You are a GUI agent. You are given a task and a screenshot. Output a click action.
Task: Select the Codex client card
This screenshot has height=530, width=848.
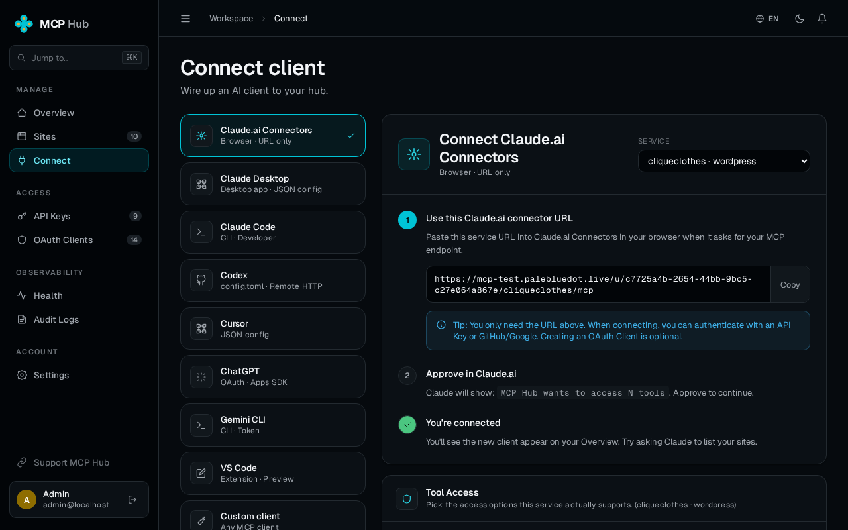[273, 280]
